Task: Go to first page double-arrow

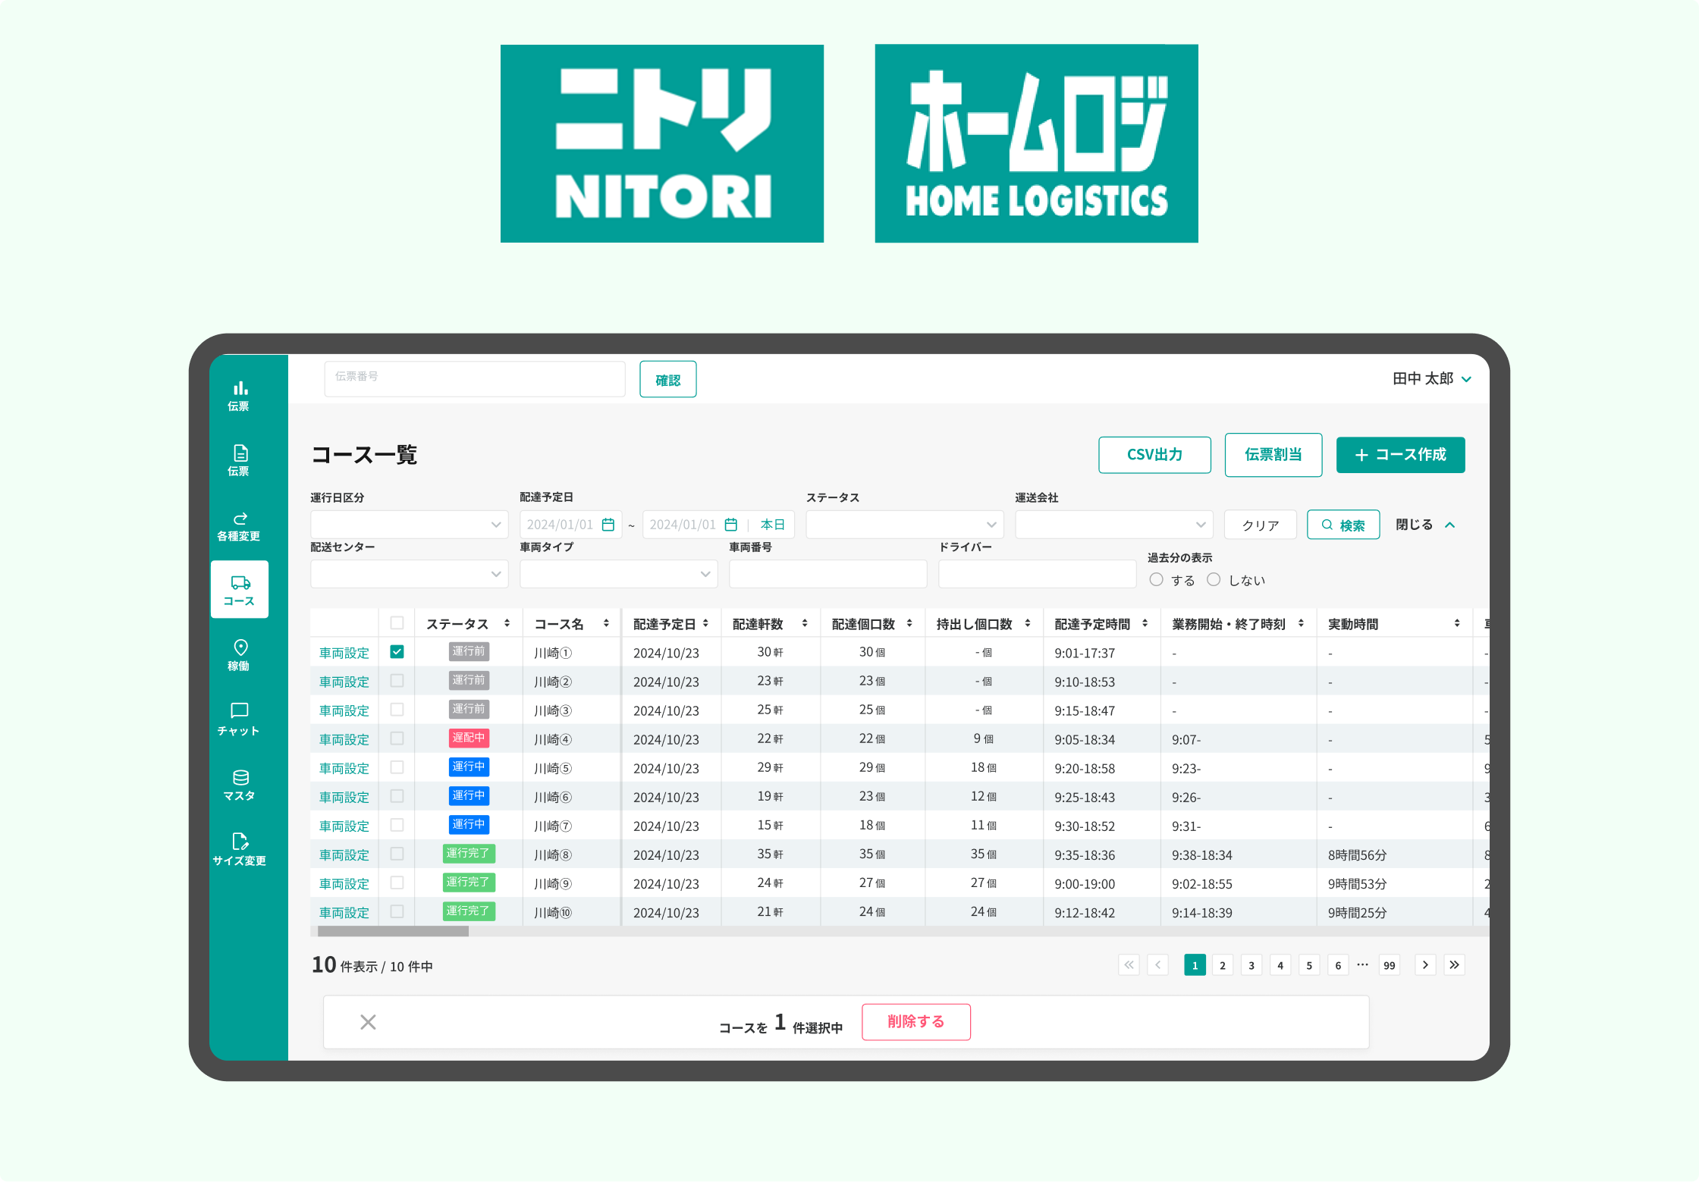Action: (1129, 964)
